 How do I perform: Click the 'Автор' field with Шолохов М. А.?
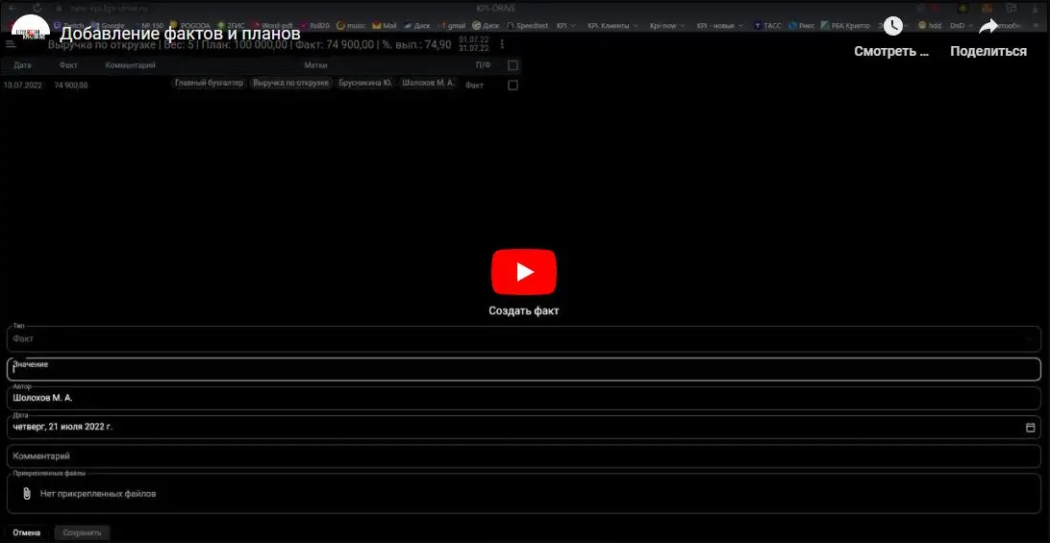click(524, 398)
